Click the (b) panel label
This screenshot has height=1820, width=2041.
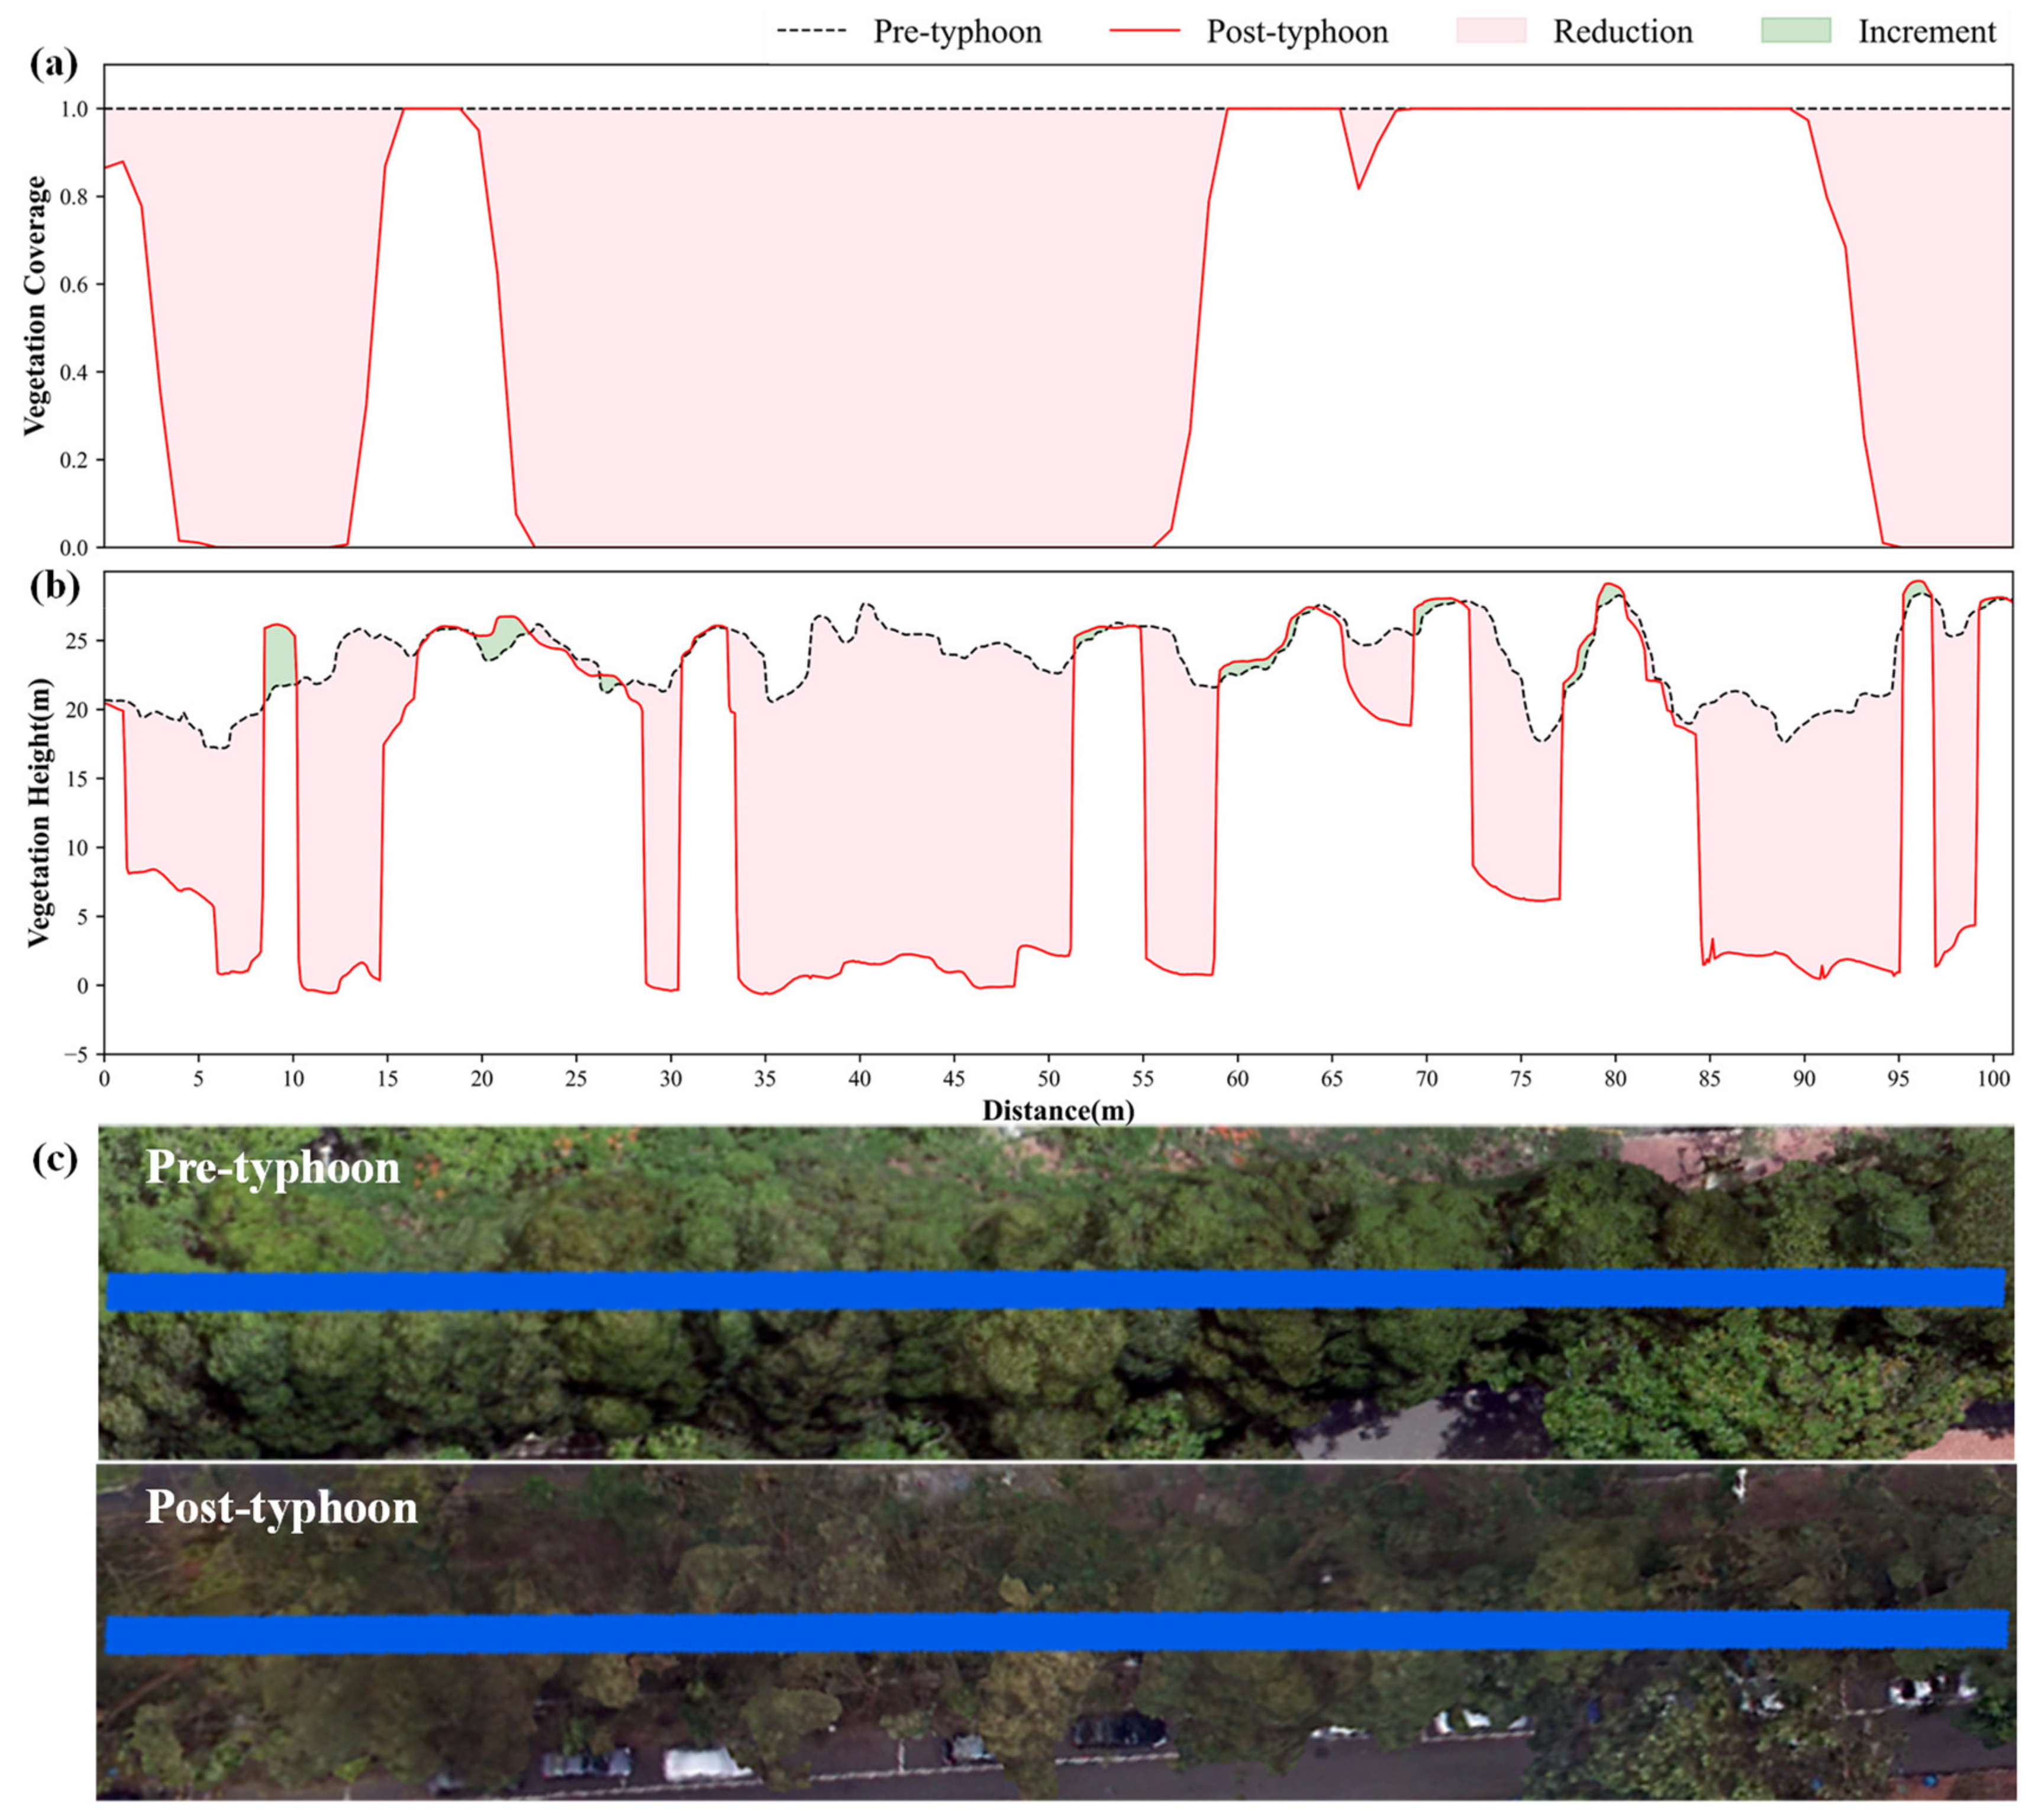pyautogui.click(x=55, y=586)
